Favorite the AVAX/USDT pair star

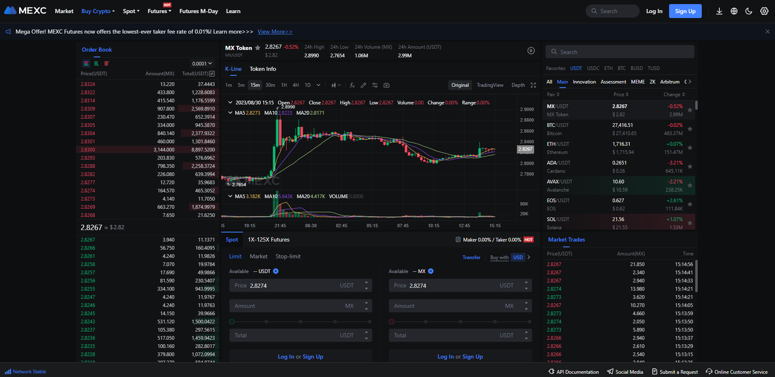[690, 185]
